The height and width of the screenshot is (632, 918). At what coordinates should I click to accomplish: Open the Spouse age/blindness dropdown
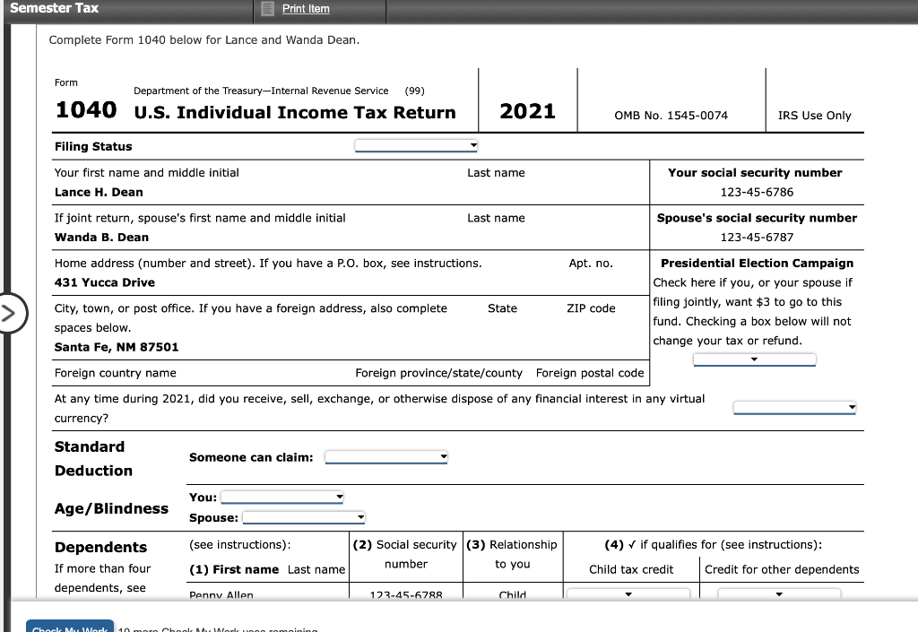[x=304, y=516]
